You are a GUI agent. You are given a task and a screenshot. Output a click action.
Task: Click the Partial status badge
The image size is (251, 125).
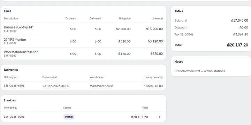click(x=69, y=117)
